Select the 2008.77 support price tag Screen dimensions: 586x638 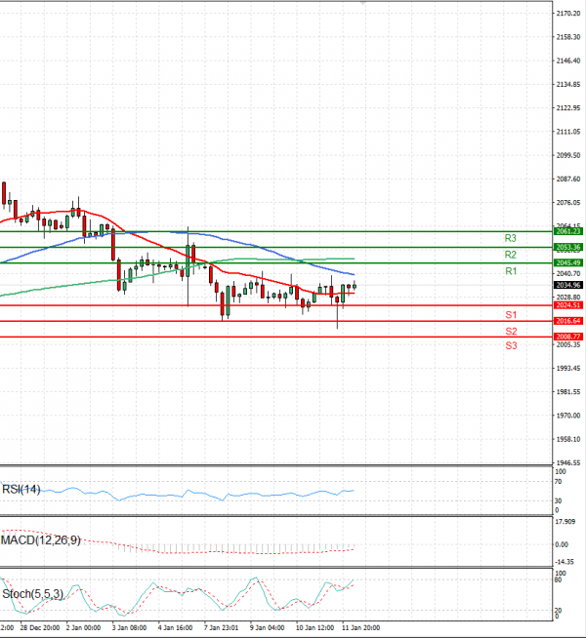568,337
